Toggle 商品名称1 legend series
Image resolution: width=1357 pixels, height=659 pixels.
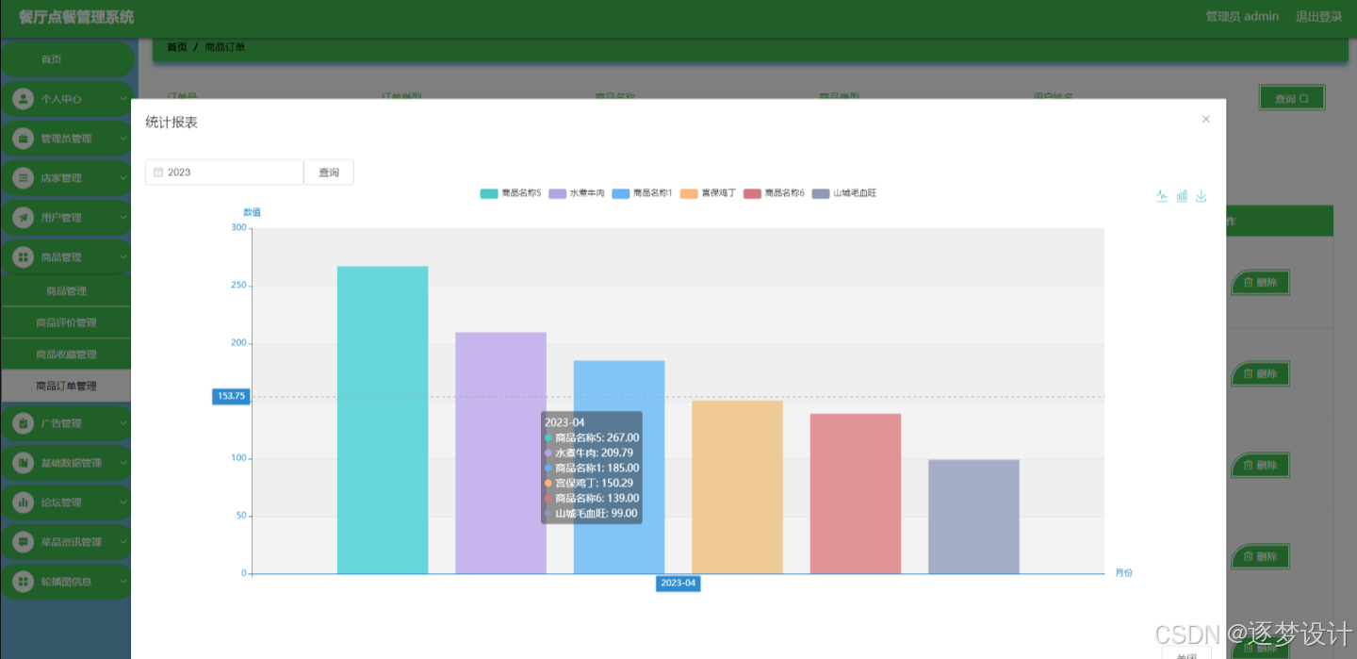tap(642, 193)
